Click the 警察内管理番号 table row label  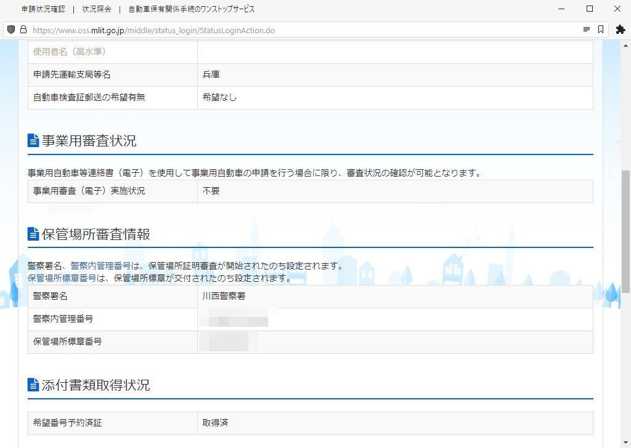coord(113,319)
